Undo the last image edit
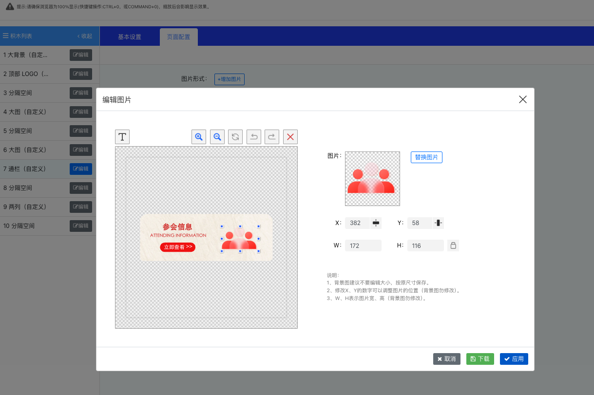The image size is (594, 395). (254, 137)
